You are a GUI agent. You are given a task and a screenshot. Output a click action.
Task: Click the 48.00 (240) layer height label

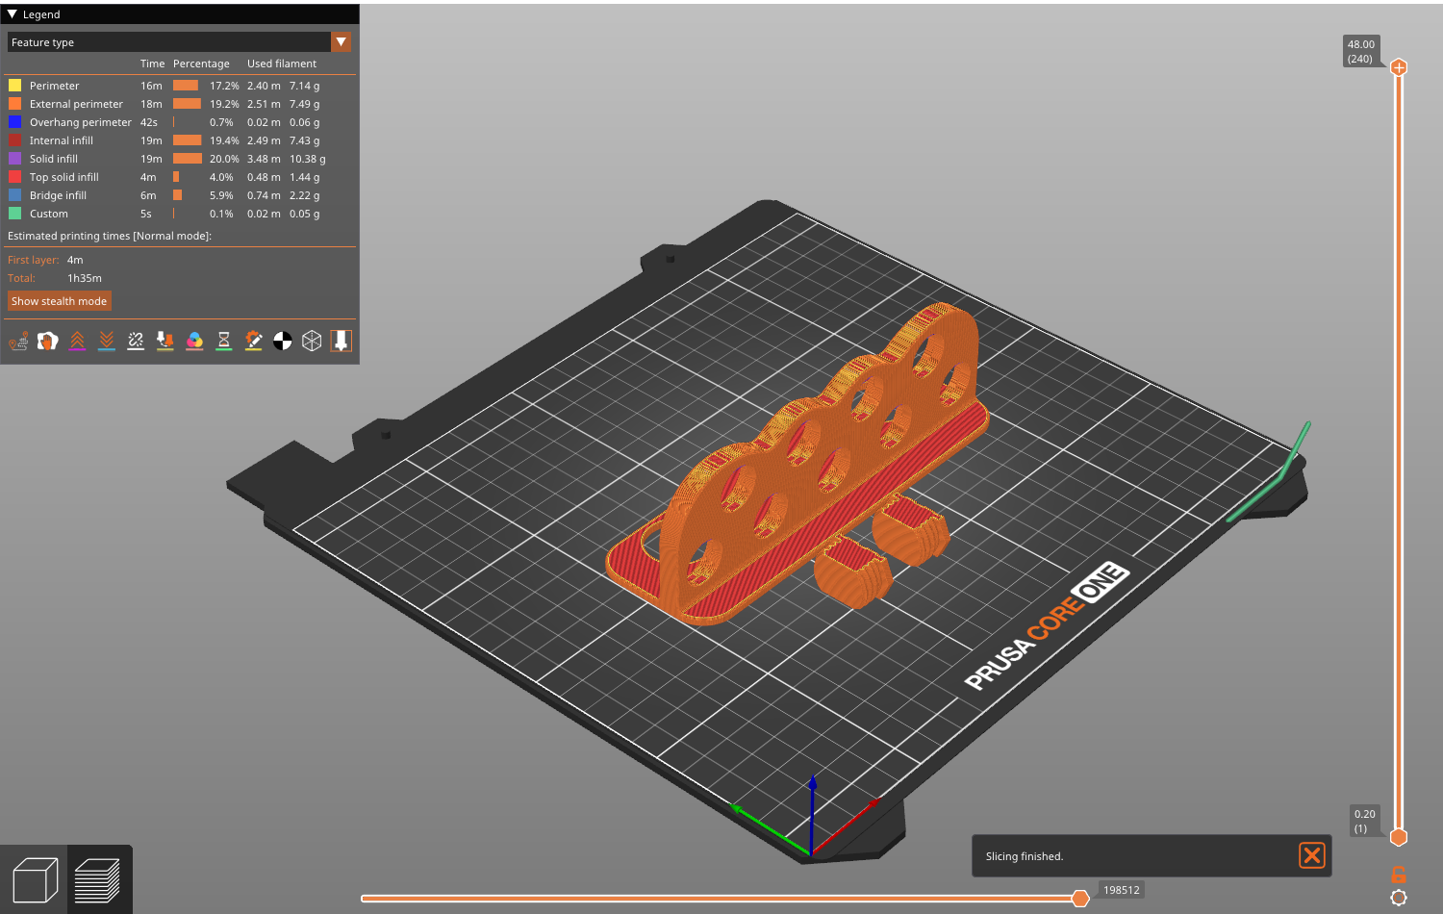[x=1360, y=52]
